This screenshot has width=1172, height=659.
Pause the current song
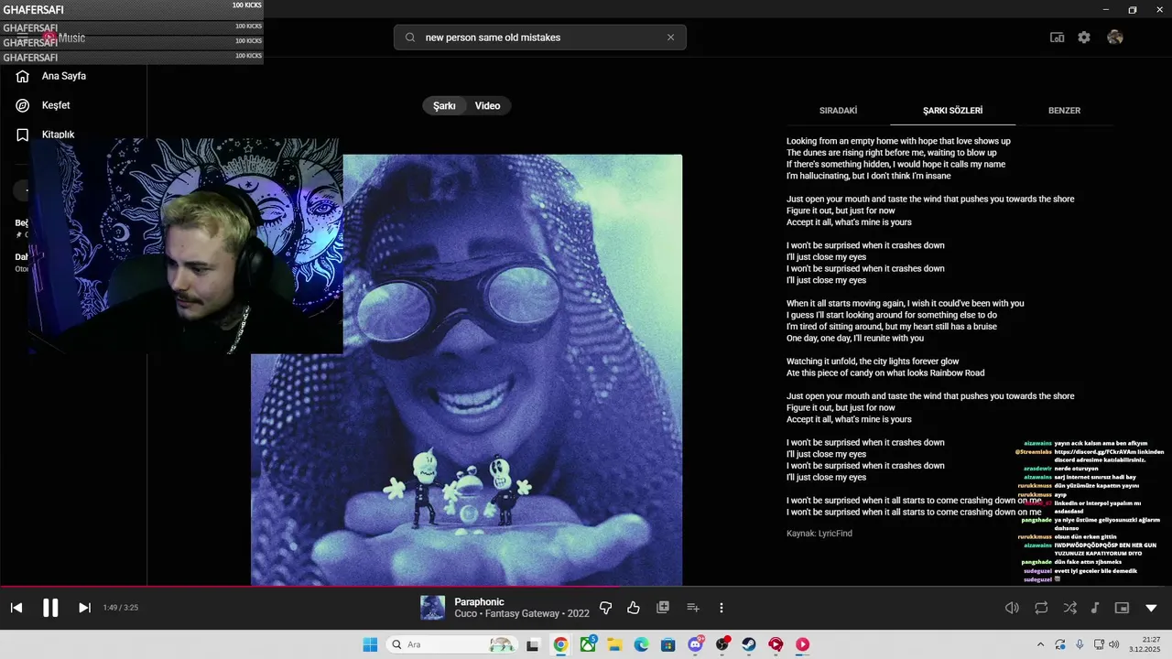point(50,608)
